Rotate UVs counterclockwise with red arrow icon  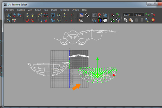point(27,20)
